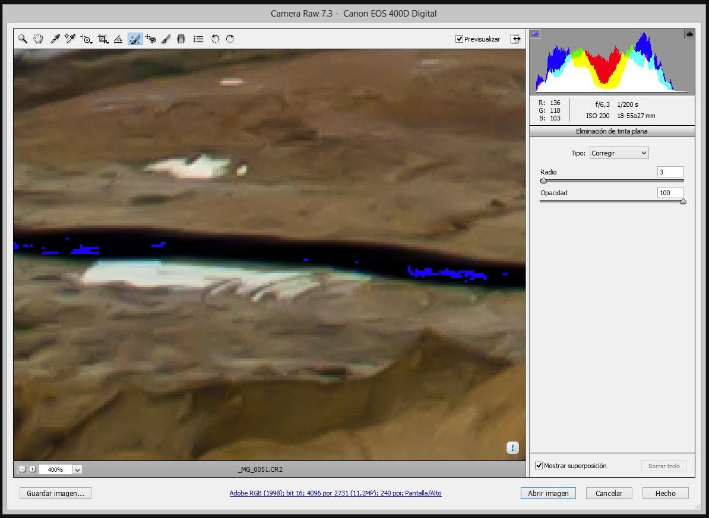Click the B: 103 readout
Image resolution: width=709 pixels, height=518 pixels.
(549, 118)
